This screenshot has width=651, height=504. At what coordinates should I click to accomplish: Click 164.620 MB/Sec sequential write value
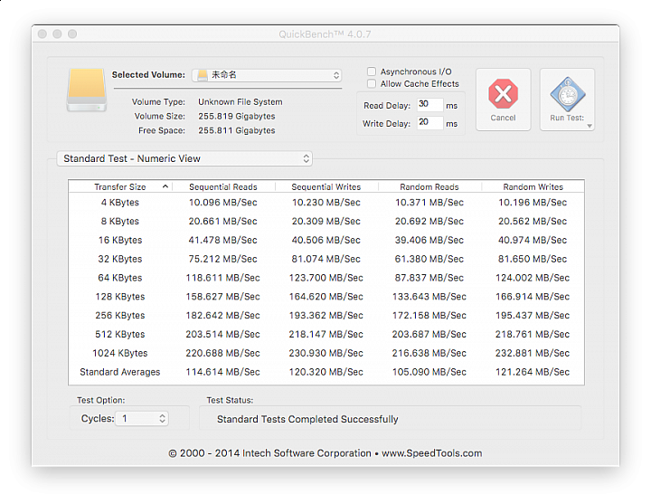click(325, 297)
